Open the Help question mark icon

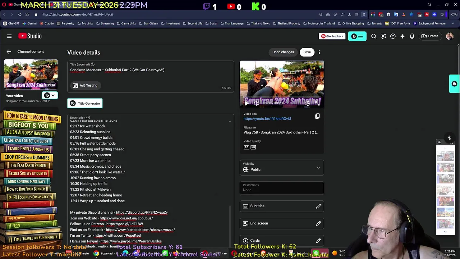[393, 36]
